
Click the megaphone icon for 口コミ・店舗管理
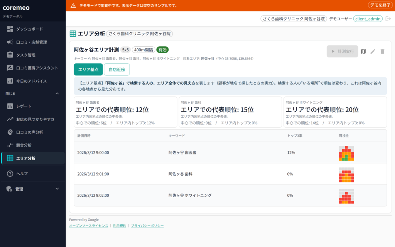(x=10, y=42)
